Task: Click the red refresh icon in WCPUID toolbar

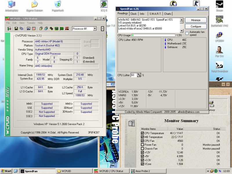Action: pyautogui.click(x=34, y=29)
